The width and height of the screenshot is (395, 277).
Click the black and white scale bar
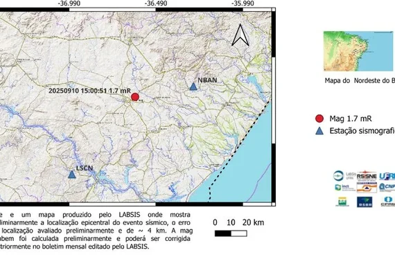click(x=231, y=233)
